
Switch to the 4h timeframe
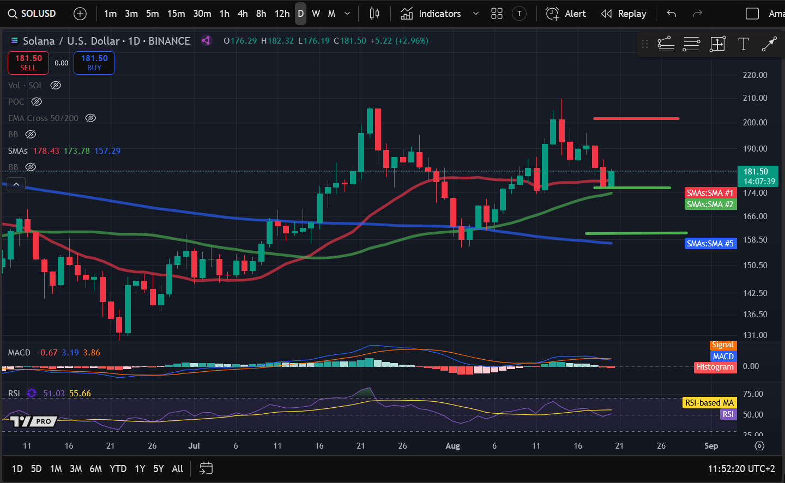243,14
